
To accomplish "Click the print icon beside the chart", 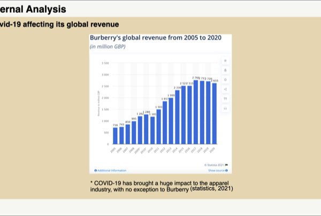I will tap(225, 108).
